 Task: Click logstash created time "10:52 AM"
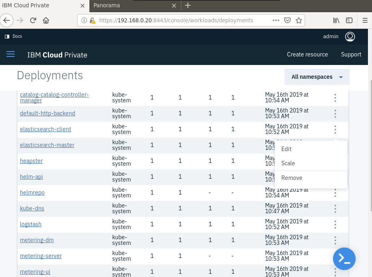click(x=277, y=227)
